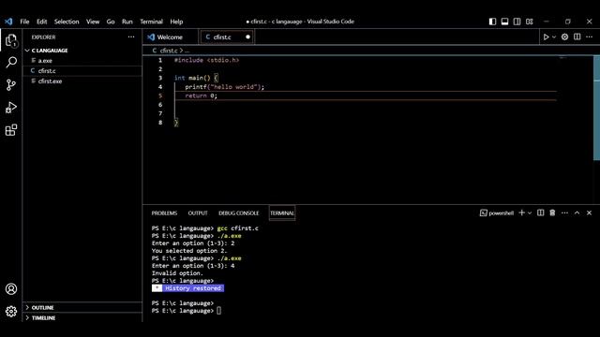This screenshot has height=337, width=600.
Task: Click the History restored message
Action: [187, 288]
